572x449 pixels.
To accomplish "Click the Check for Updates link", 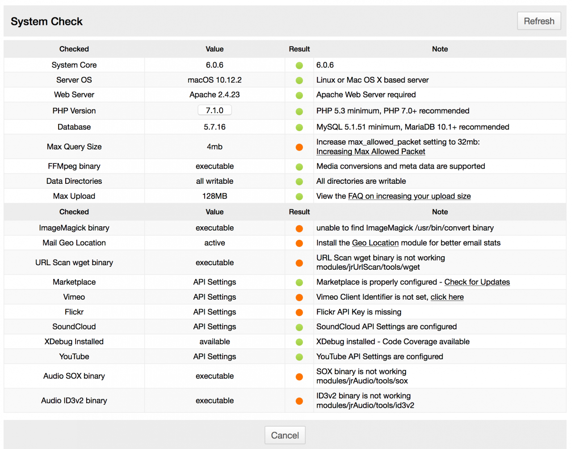I will pyautogui.click(x=477, y=282).
